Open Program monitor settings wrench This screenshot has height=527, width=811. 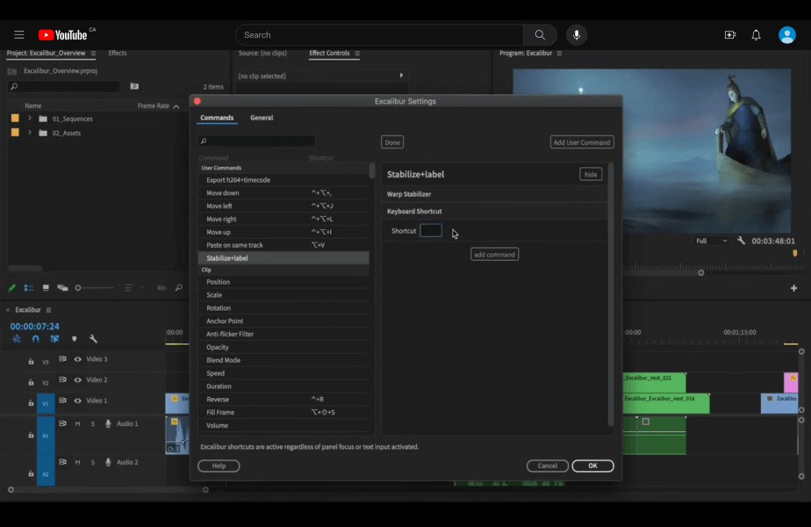741,241
